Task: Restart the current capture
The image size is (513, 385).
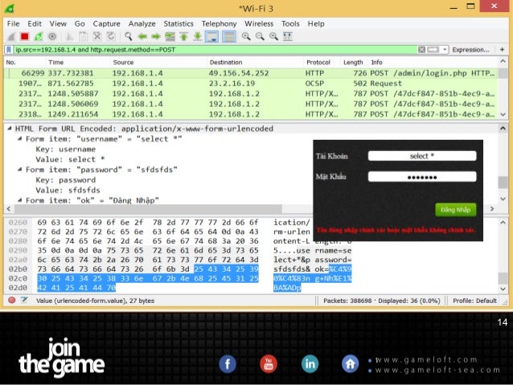Action: tap(39, 37)
